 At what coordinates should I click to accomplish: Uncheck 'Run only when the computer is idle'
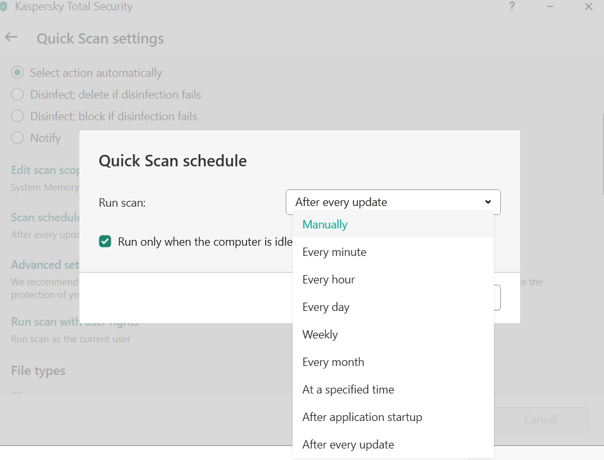pos(105,242)
